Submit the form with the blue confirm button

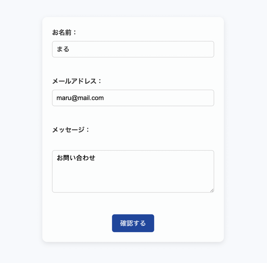point(133,223)
